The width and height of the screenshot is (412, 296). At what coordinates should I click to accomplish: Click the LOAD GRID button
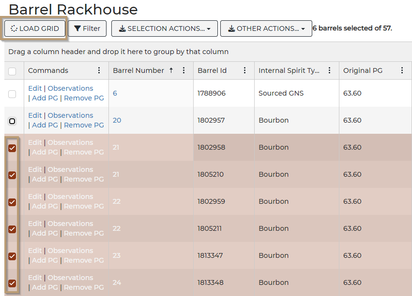coord(34,28)
